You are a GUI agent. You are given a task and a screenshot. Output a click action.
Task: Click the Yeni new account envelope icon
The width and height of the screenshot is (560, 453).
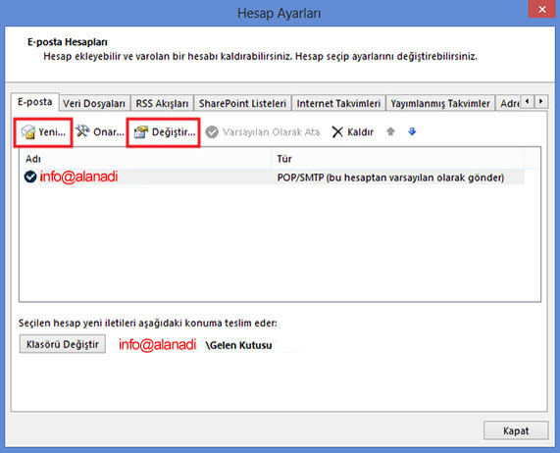click(x=27, y=131)
